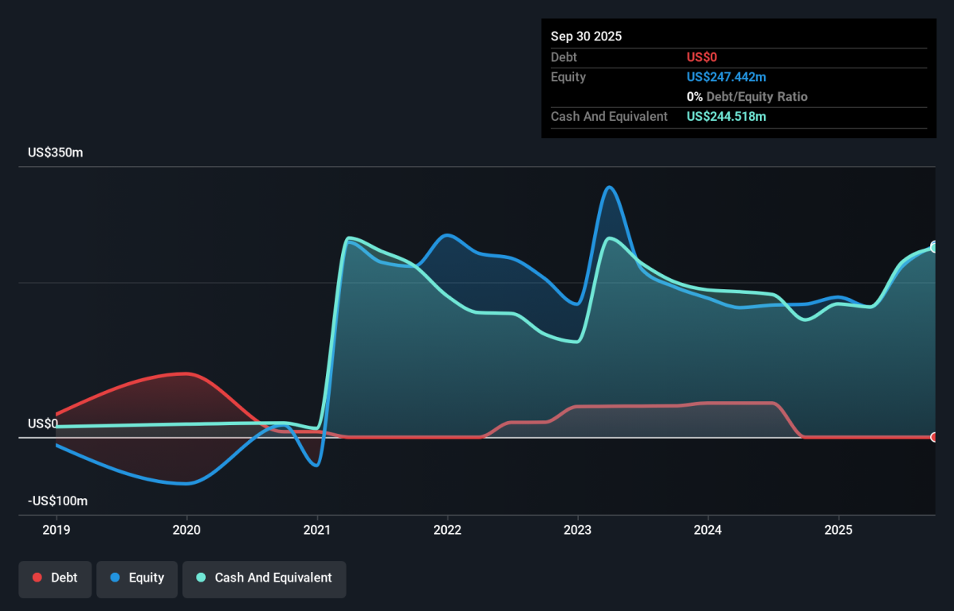This screenshot has width=954, height=611.
Task: Toggle Cash And Equivalent legend item
Action: [264, 578]
